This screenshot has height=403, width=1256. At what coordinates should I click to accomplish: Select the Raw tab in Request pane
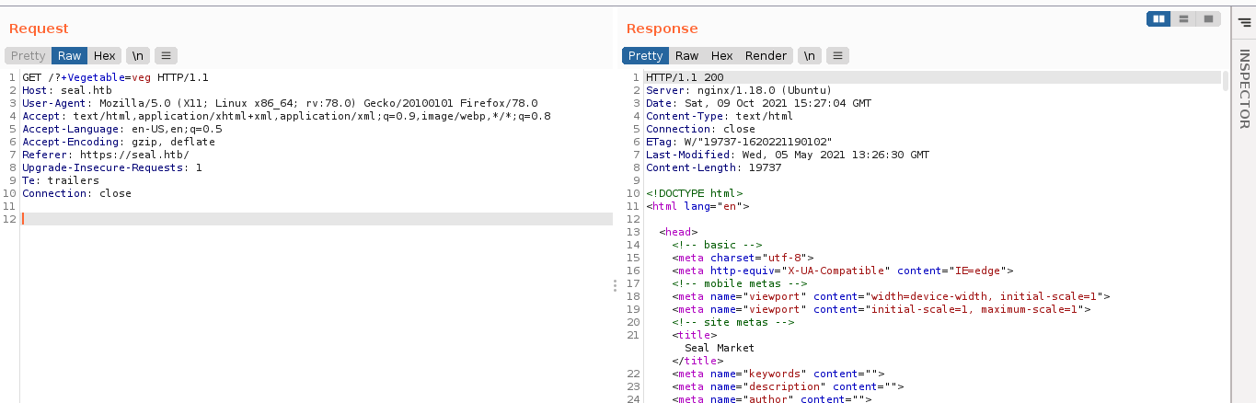70,56
